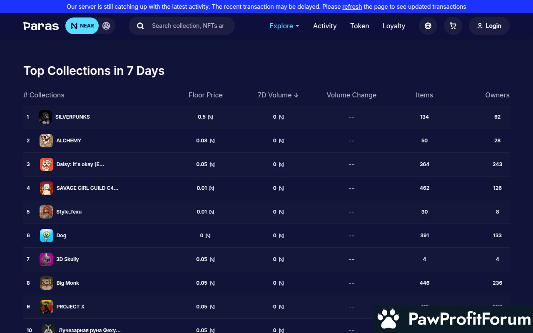533x333 pixels.
Task: Click the Daisy collection avatar icon
Action: (x=46, y=164)
